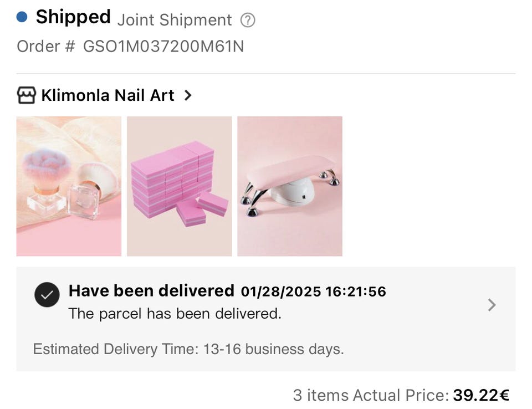Open Klimonla Nail Art store chevron
This screenshot has width=532, height=409.
[188, 95]
